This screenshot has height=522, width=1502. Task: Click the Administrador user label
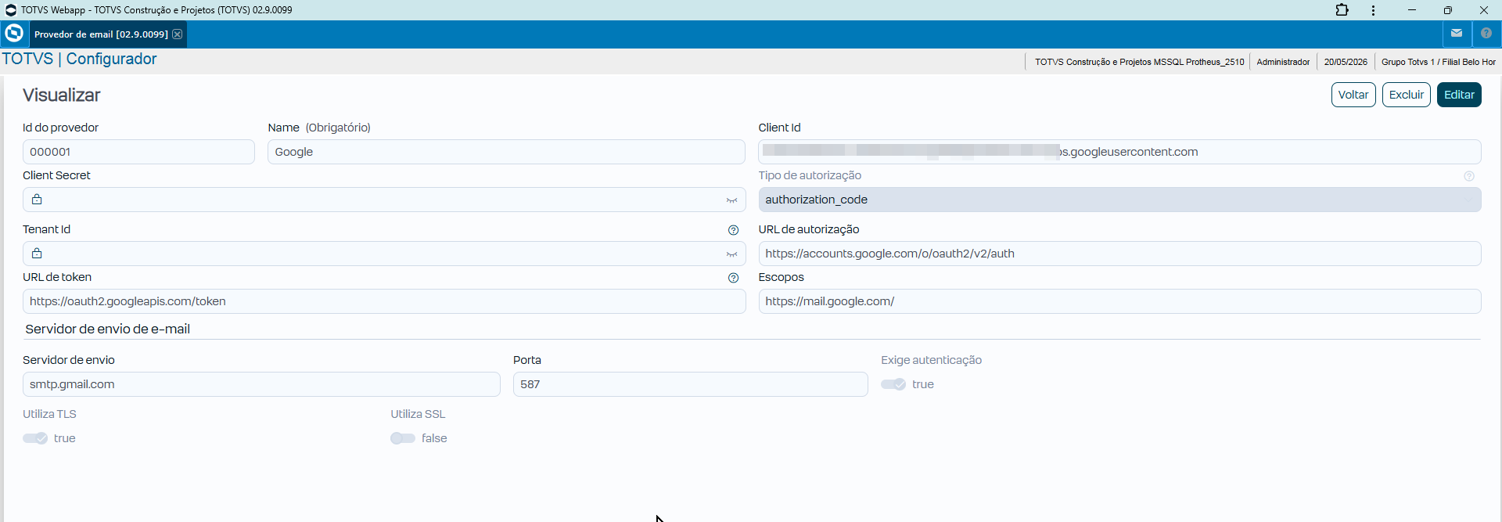pyautogui.click(x=1283, y=62)
